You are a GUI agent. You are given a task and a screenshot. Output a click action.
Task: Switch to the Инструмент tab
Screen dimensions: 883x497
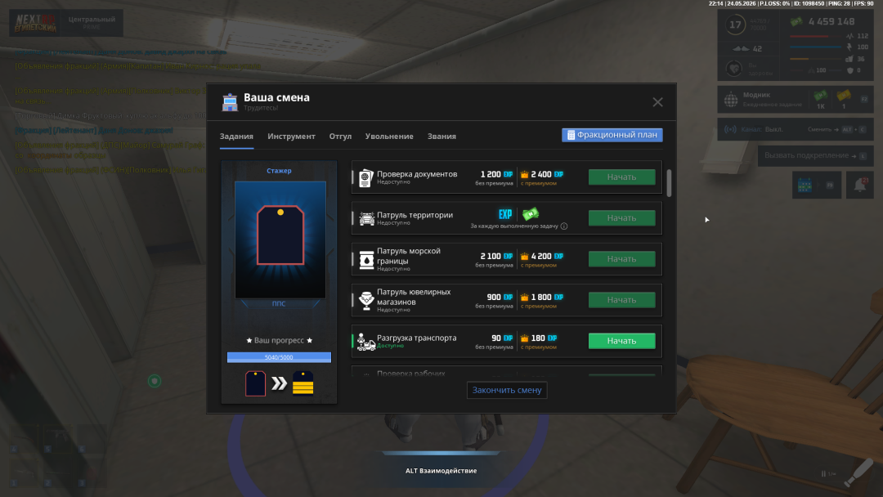(x=291, y=137)
